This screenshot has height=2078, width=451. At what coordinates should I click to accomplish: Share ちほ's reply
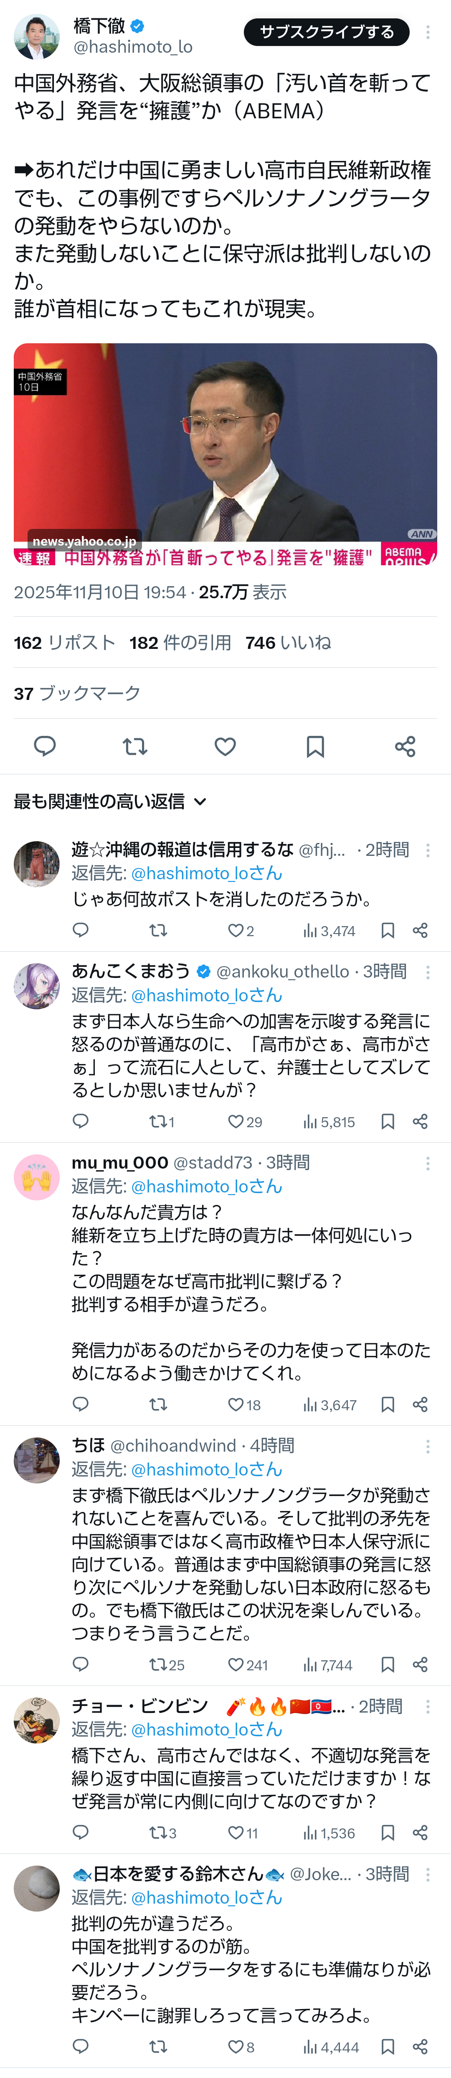(420, 1664)
